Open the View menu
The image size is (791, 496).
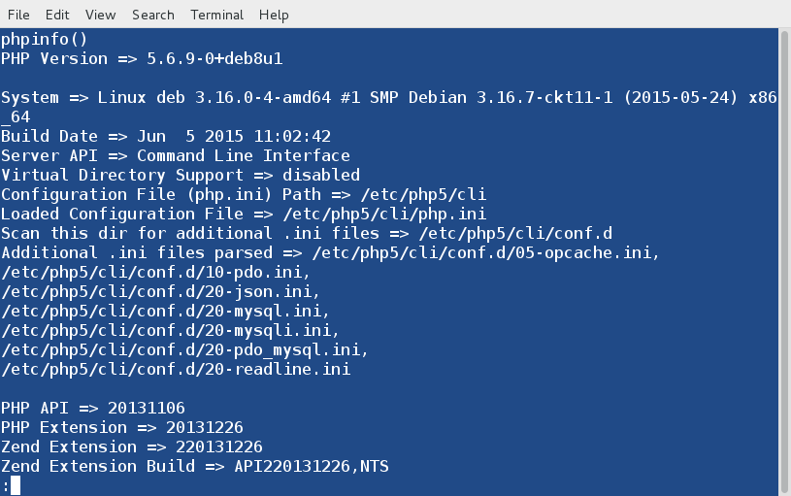coord(100,15)
